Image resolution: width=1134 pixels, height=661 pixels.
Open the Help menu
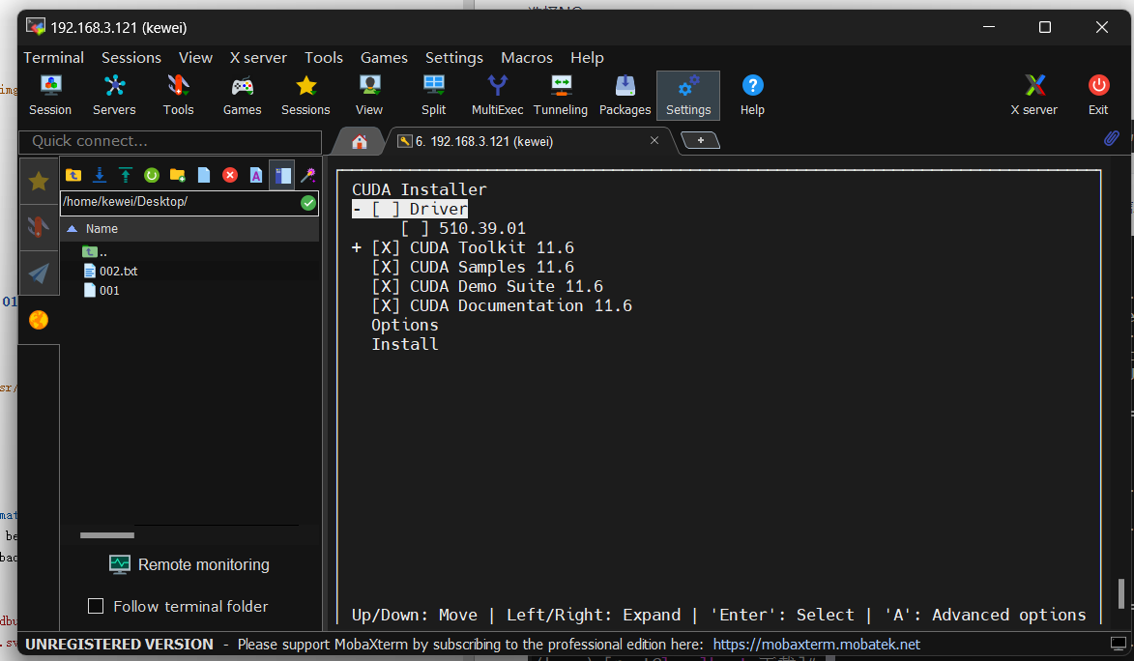click(x=587, y=58)
